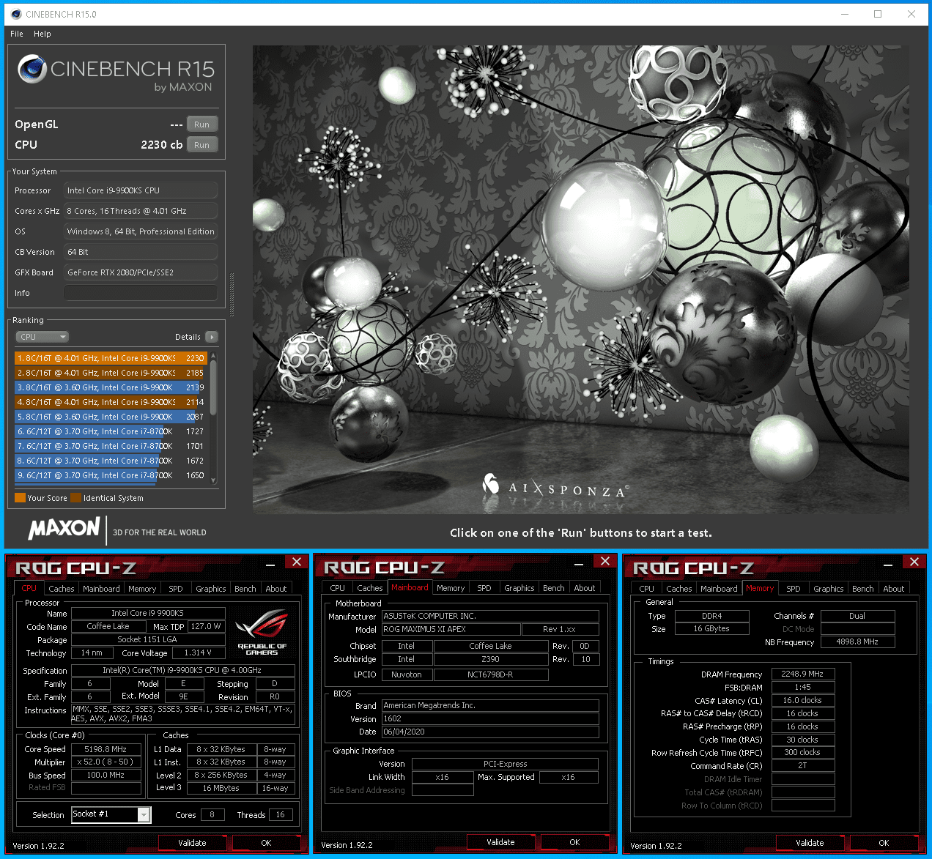Select ranking entry 5 with score 2087
Image resolution: width=932 pixels, height=859 pixels.
[110, 417]
